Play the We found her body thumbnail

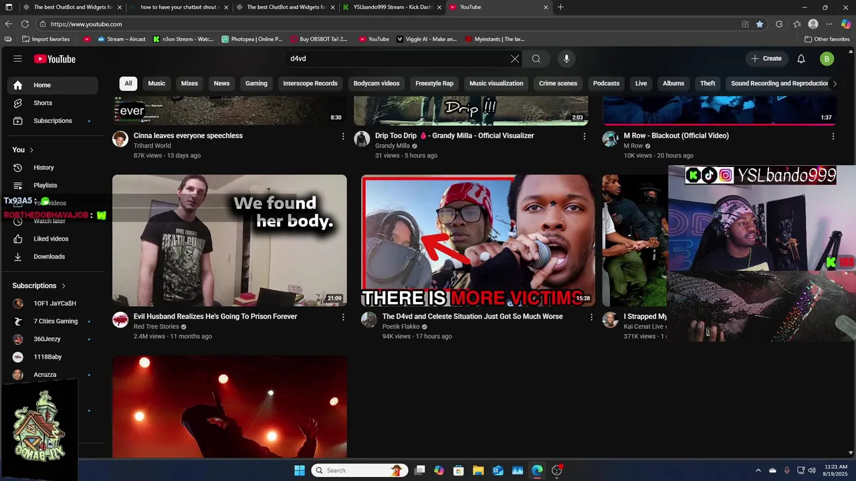tap(229, 240)
